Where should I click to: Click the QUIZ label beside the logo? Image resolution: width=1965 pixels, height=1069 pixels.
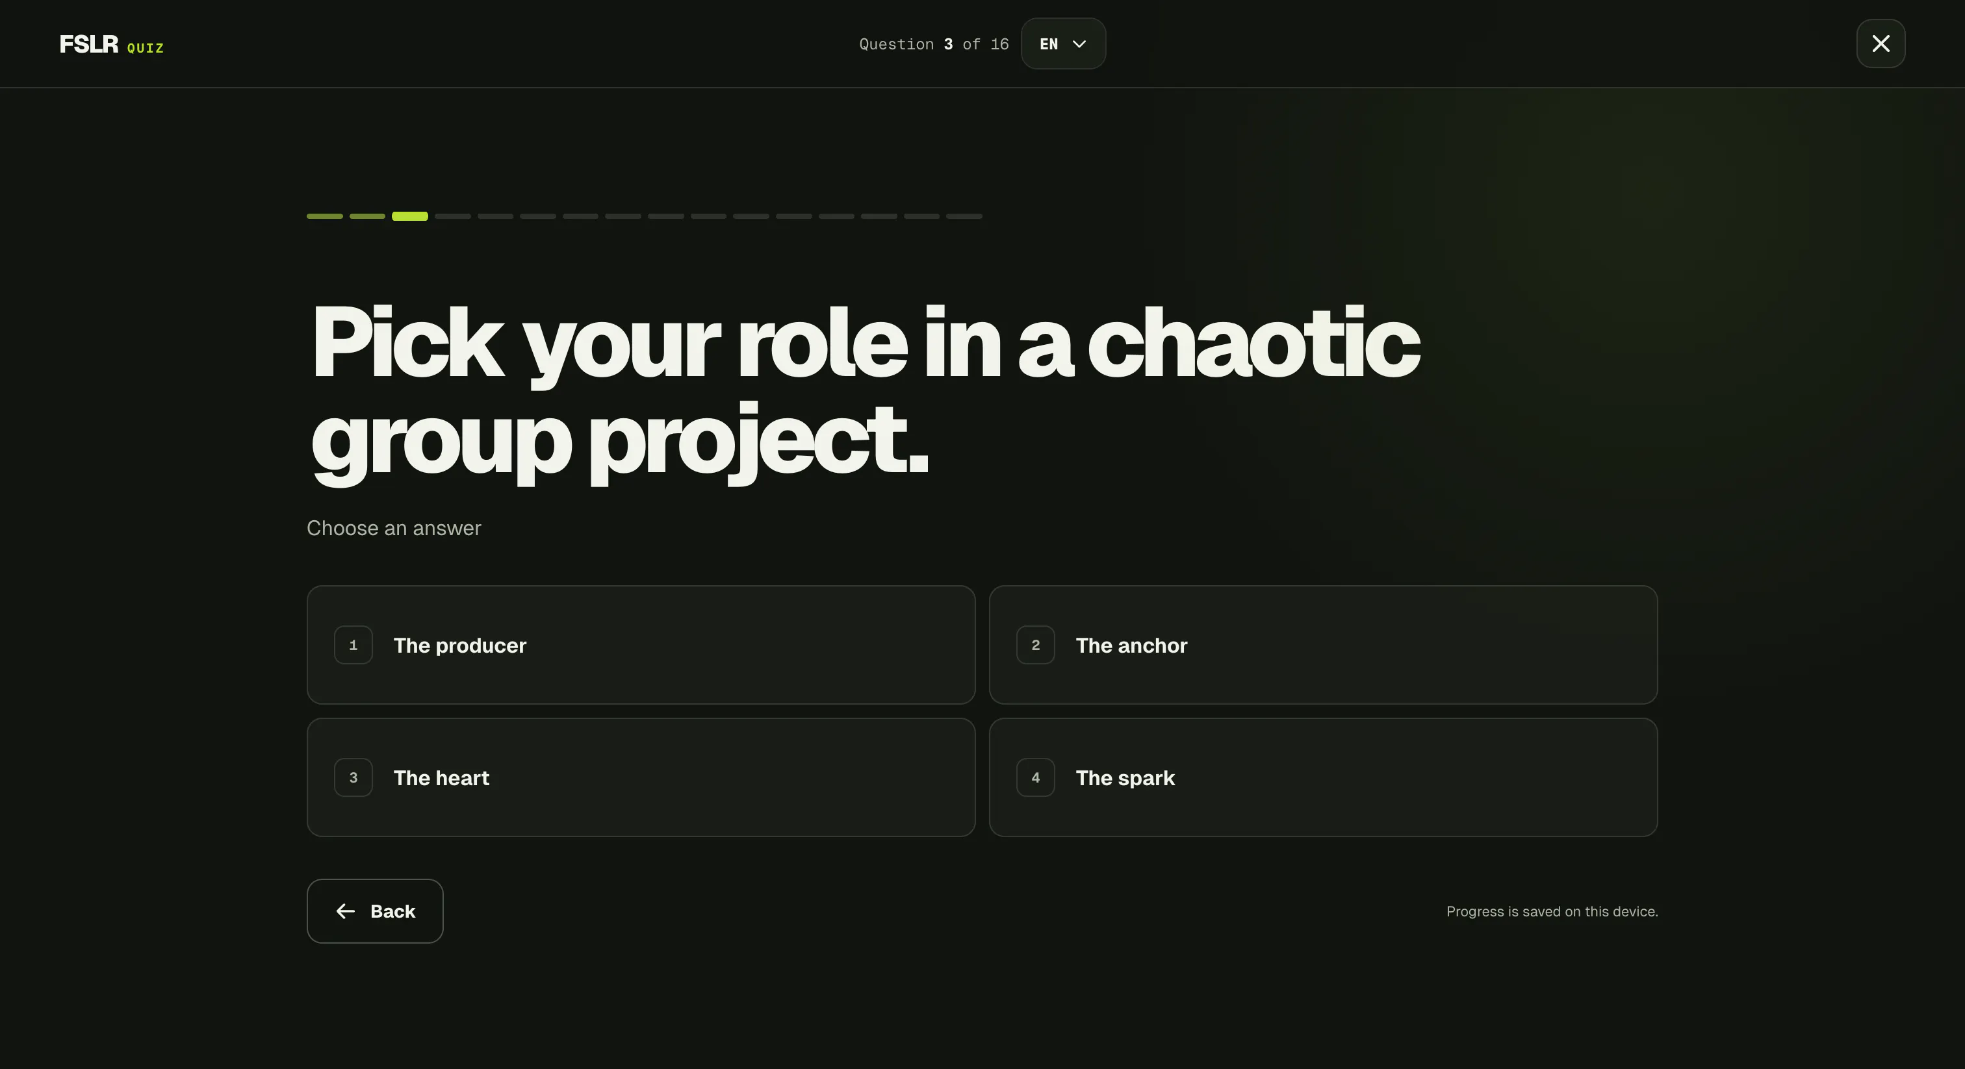[145, 48]
